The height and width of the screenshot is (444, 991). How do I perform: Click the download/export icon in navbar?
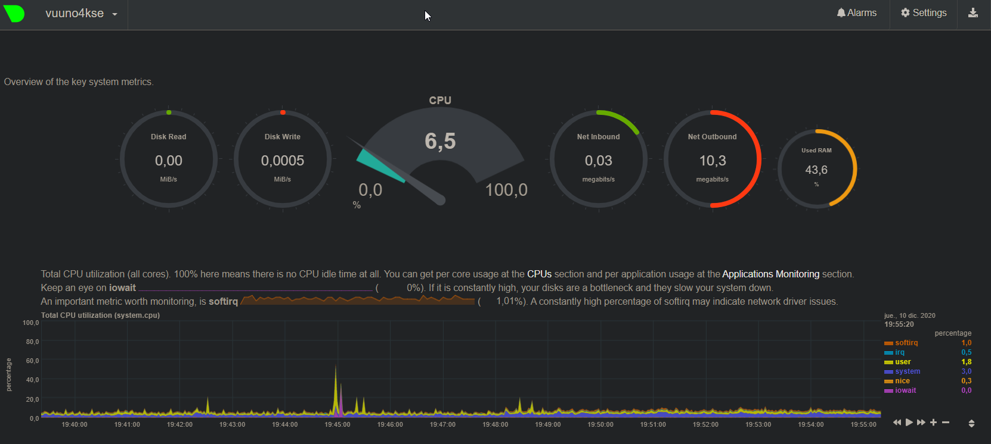pyautogui.click(x=973, y=13)
